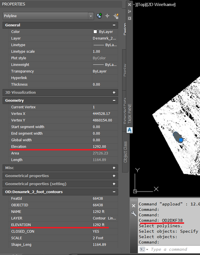
Task: Click the UCS origin icon
Action: pos(135,192)
